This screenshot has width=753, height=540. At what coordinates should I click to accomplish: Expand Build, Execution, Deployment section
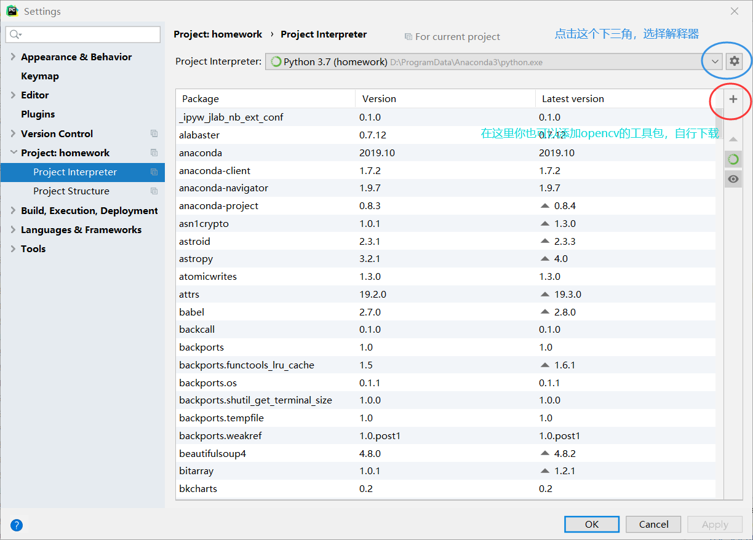coord(14,210)
